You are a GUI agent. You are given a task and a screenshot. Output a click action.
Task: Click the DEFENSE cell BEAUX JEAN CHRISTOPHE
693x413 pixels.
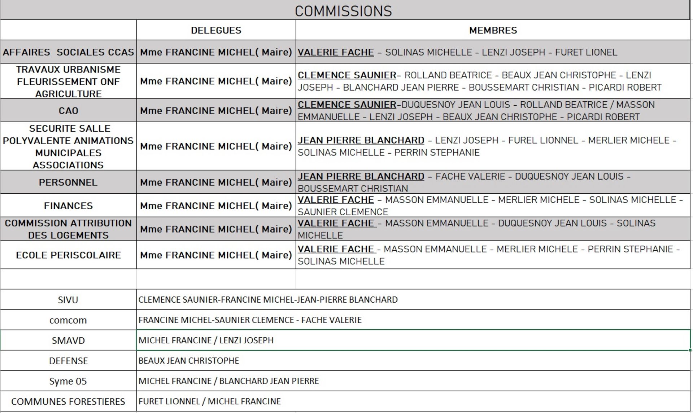[x=413, y=361]
